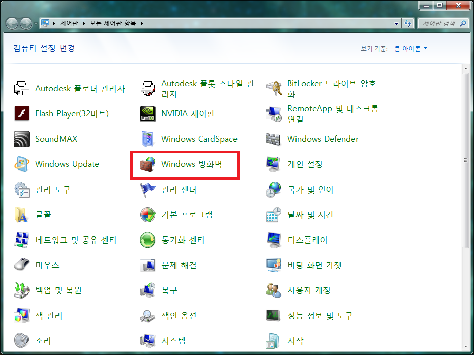Open the 기본 프로그램 icon
Screen dimensions: 474x355
tap(148, 215)
